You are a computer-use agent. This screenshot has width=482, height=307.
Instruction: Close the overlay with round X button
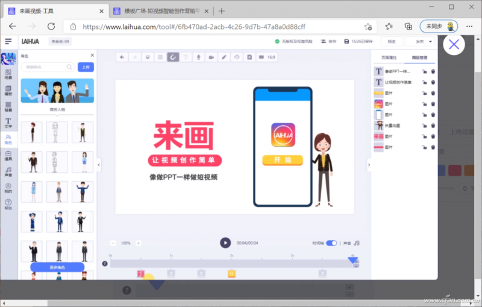[x=454, y=45]
